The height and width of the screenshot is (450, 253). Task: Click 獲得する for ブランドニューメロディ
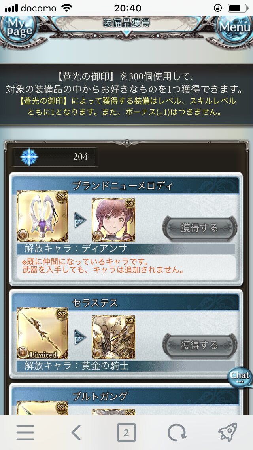200,228
